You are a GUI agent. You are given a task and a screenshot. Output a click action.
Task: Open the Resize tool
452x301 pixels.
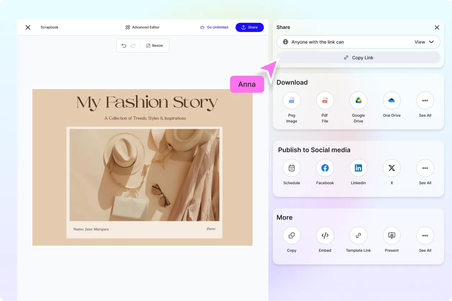tap(155, 46)
